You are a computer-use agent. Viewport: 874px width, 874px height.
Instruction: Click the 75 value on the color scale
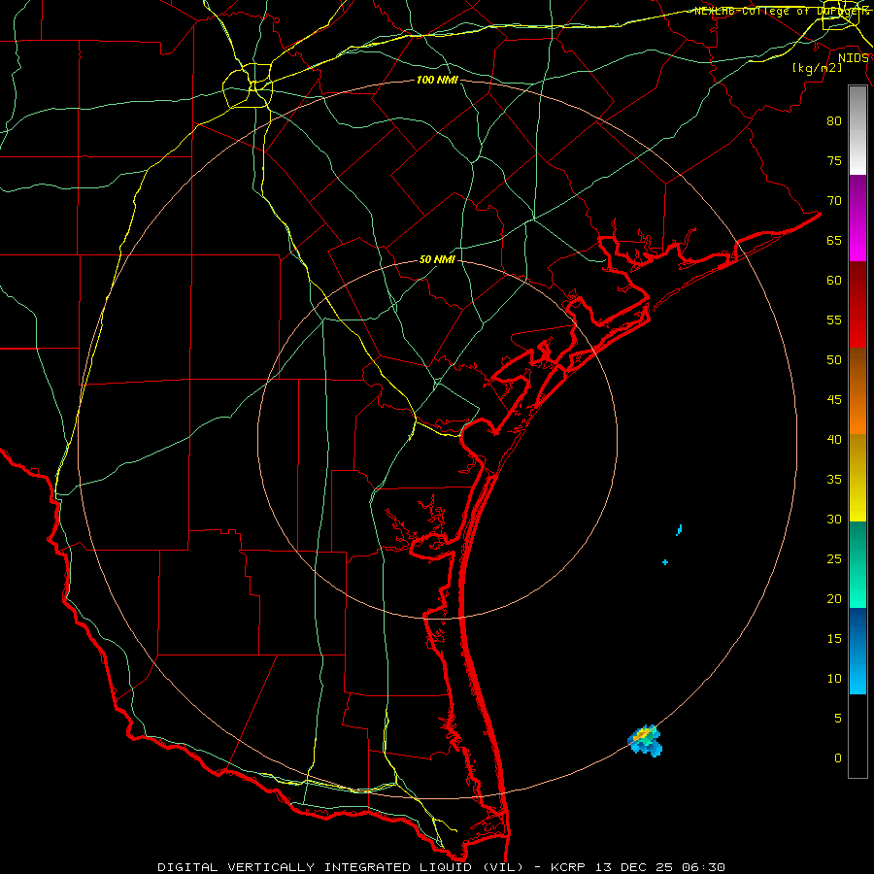(x=834, y=160)
